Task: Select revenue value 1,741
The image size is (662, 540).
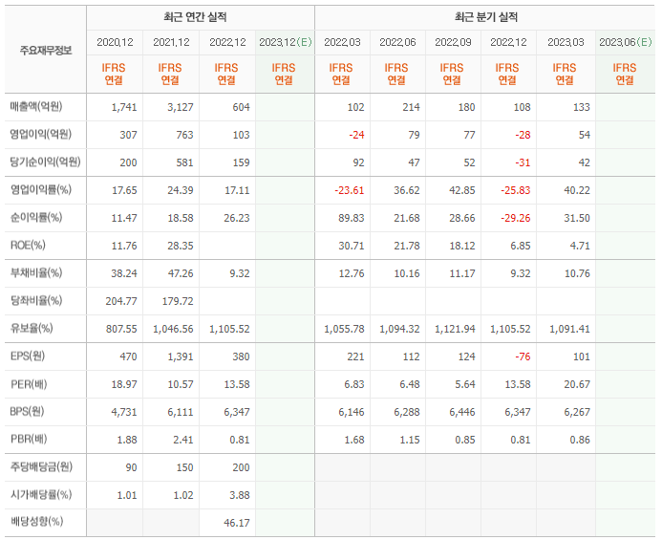Action: [124, 107]
